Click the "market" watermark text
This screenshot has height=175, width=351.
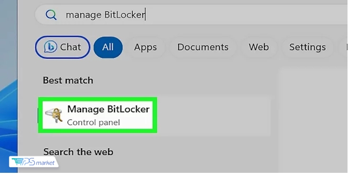pos(46,163)
